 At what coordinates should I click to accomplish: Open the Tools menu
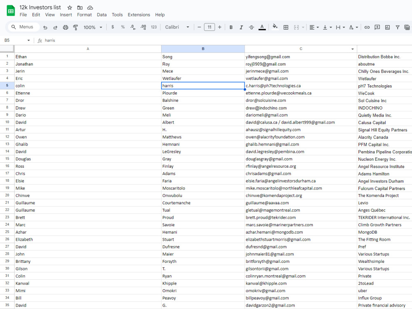(x=117, y=15)
